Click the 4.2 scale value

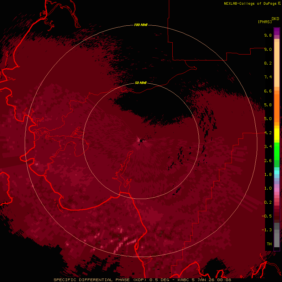click(268, 133)
